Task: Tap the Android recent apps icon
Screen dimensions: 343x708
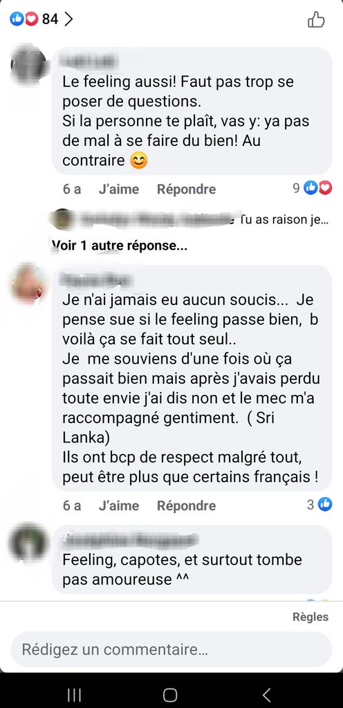Action: [x=74, y=694]
